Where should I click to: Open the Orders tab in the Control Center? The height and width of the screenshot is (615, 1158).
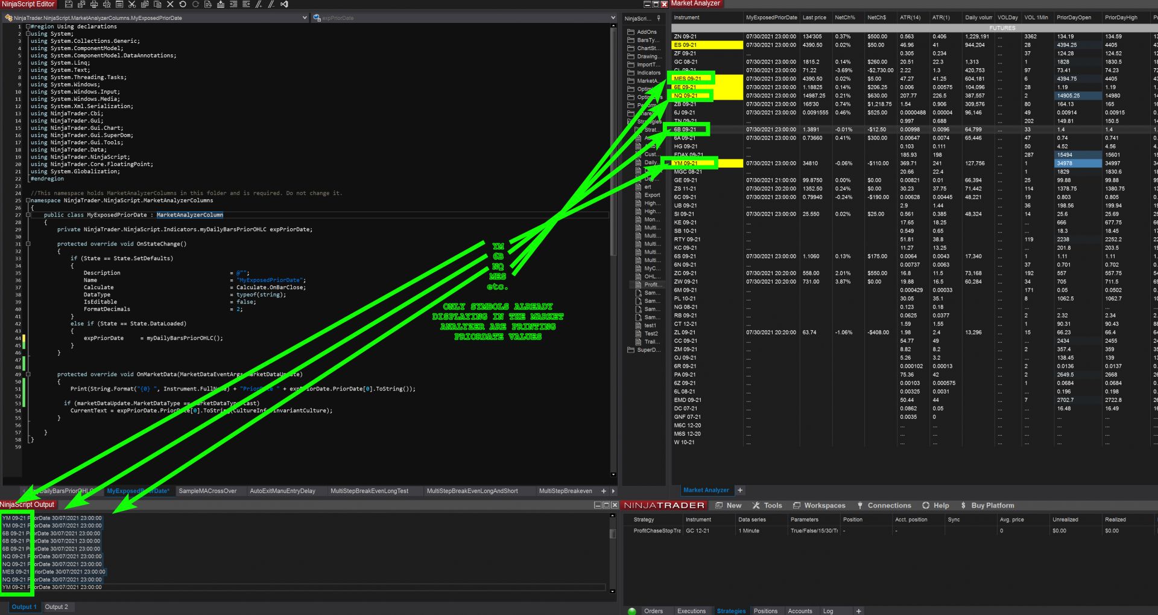653,611
